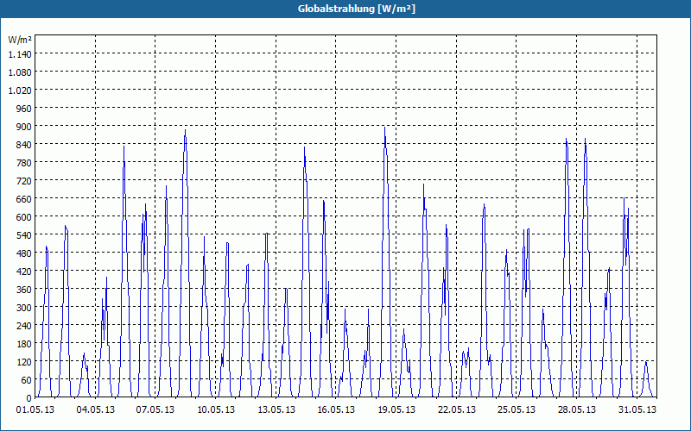Click the 0 y-axis origin label
This screenshot has width=691, height=431.
pos(29,398)
